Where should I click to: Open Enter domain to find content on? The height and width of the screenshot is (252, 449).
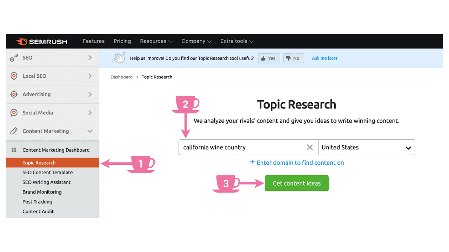pos(296,162)
